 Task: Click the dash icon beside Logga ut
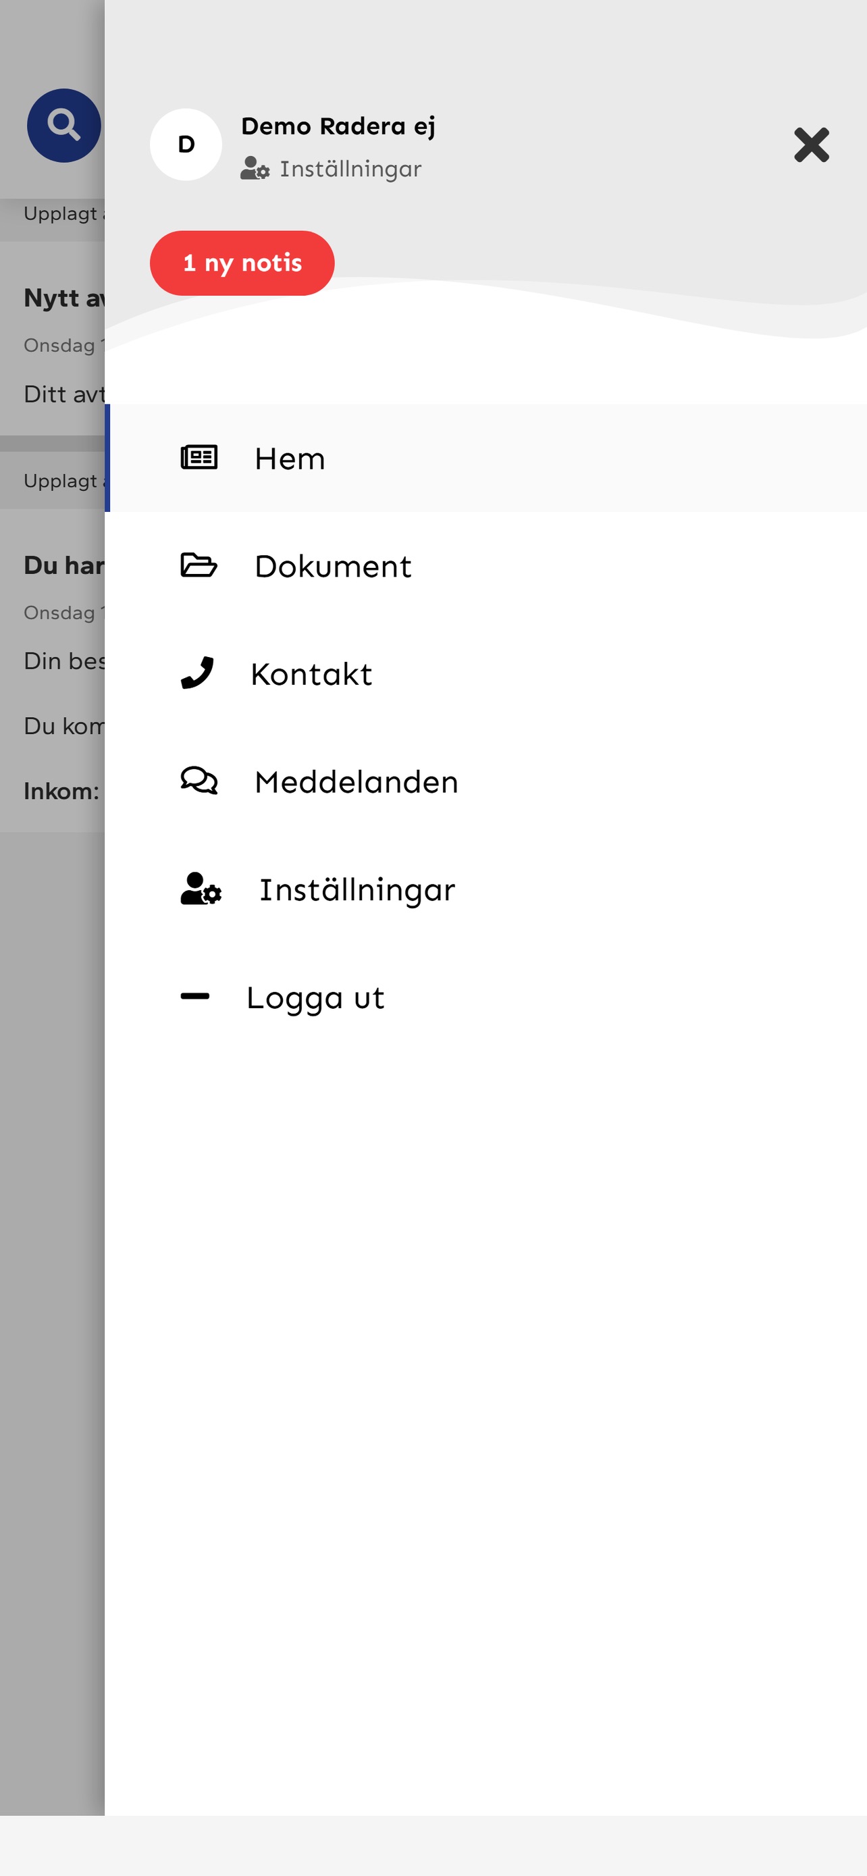(x=195, y=996)
